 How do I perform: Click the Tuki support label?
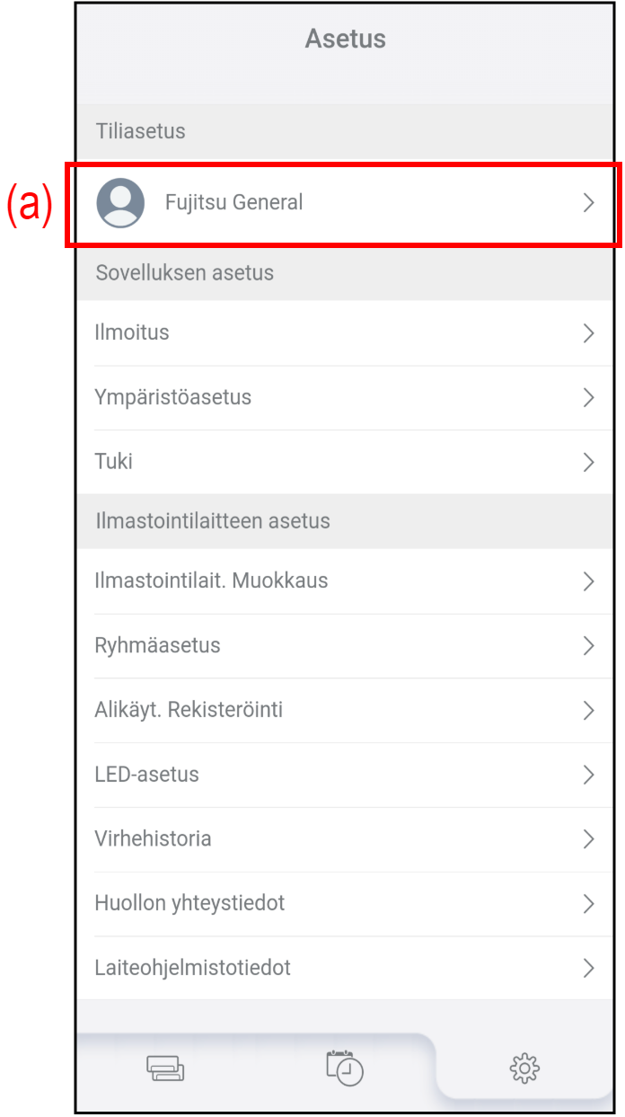pyautogui.click(x=114, y=462)
